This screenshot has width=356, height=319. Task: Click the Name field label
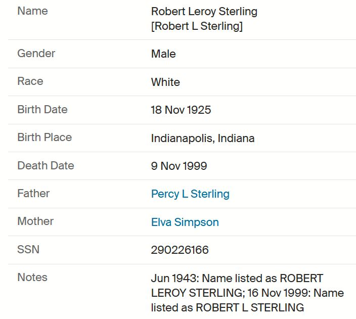(33, 11)
